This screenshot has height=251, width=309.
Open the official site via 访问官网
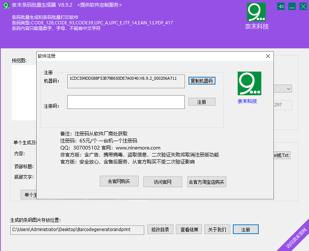tap(163, 182)
